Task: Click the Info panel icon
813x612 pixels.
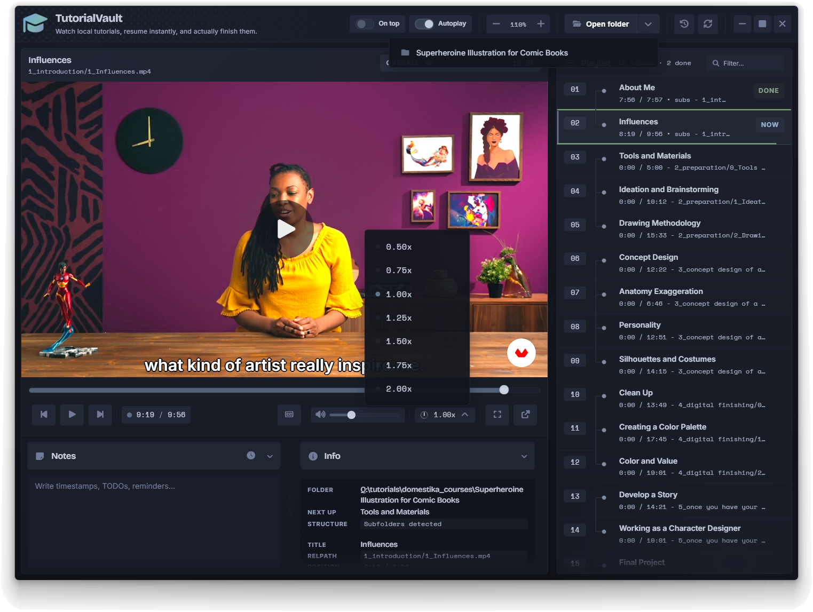Action: pyautogui.click(x=313, y=456)
